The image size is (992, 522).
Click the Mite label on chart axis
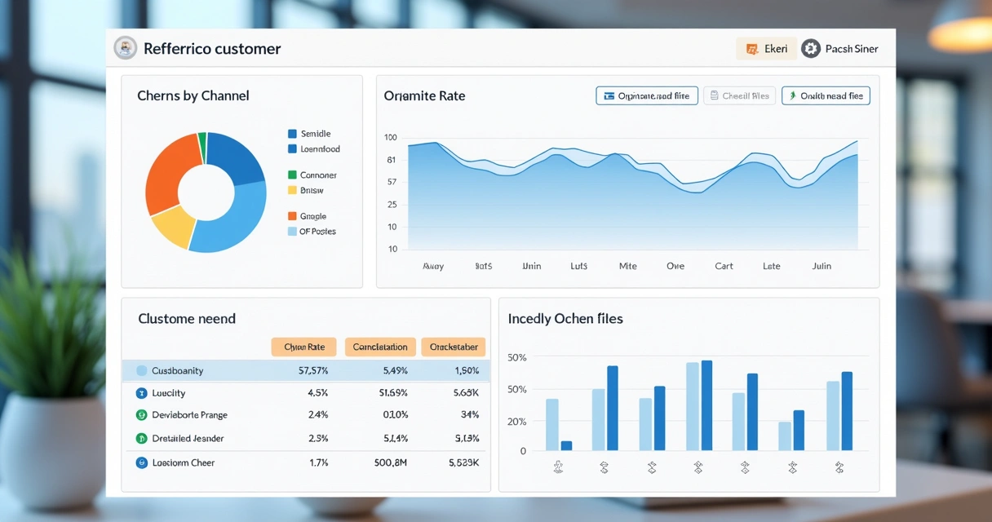click(x=627, y=266)
